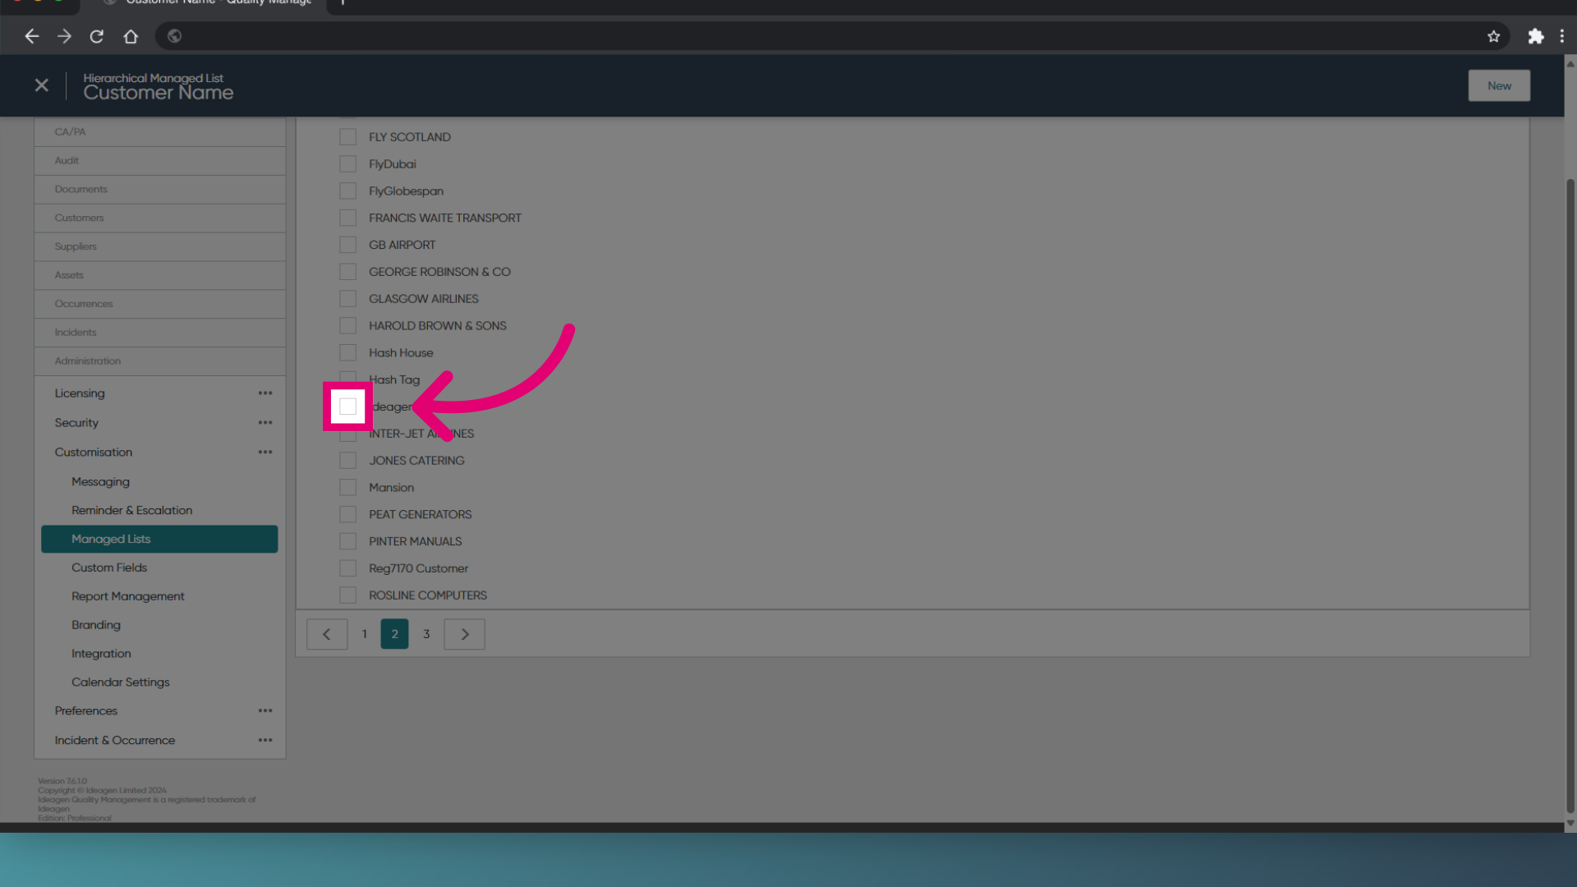1577x887 pixels.
Task: Tick the GB AIRPORT checkbox
Action: coord(348,246)
